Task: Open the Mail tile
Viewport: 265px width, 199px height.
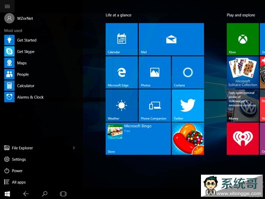Action: 171,39
